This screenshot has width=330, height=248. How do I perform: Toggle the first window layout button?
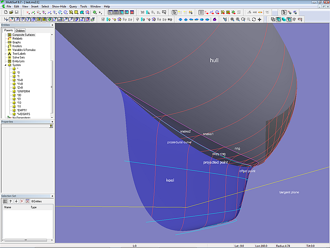pos(110,13)
